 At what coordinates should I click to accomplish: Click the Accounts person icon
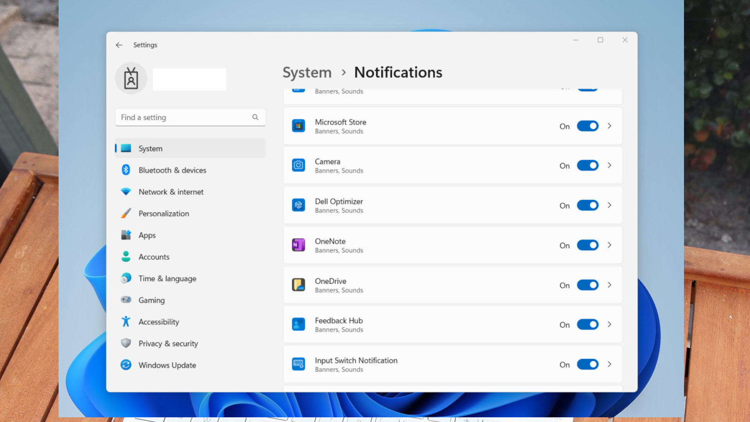pos(126,257)
